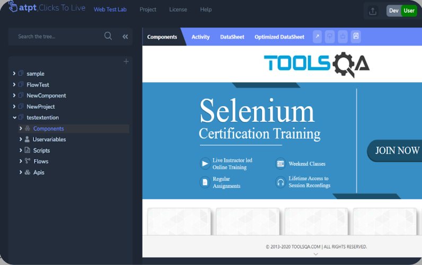Click the ToolsQA logo
422x265 pixels.
316,64
